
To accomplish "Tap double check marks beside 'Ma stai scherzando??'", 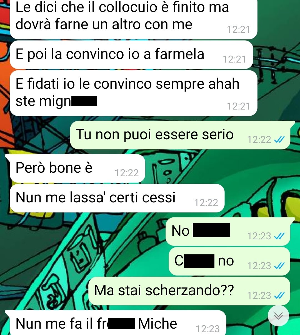I will point(279,296).
